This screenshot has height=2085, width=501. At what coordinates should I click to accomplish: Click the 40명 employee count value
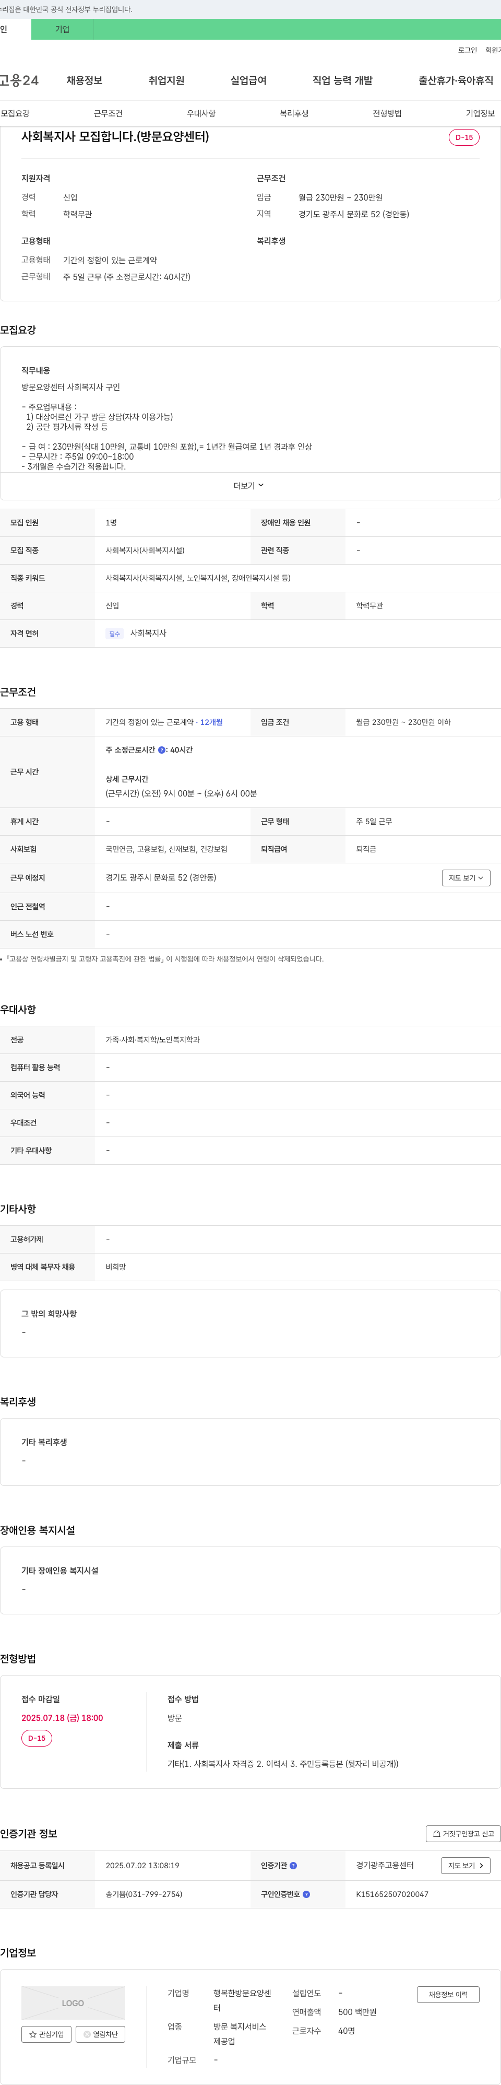coord(347,2031)
